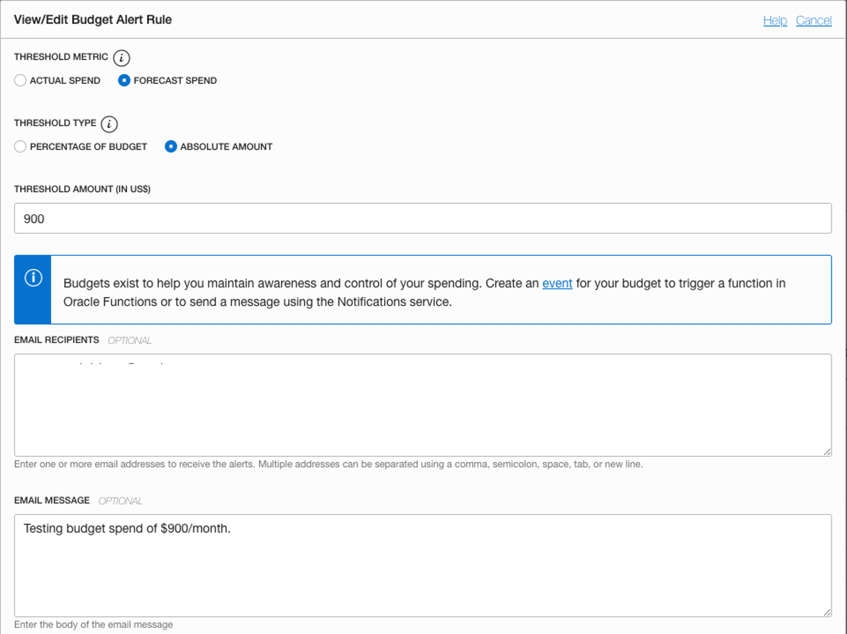
Task: Click the OPTIONAL label beside Email Recipients
Action: point(130,340)
